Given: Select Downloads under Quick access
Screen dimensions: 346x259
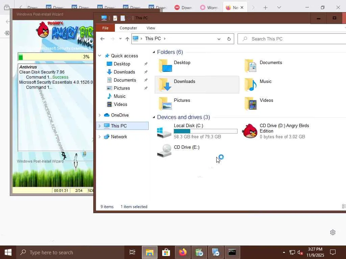Looking at the screenshot, I should (x=124, y=72).
